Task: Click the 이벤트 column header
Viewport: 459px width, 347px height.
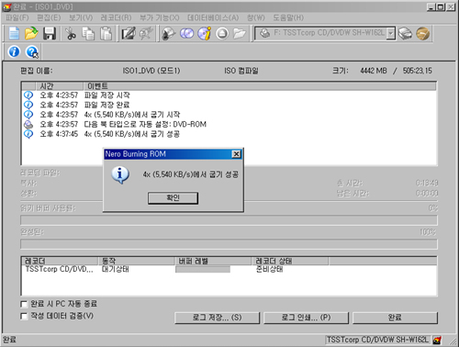Action: (x=260, y=86)
